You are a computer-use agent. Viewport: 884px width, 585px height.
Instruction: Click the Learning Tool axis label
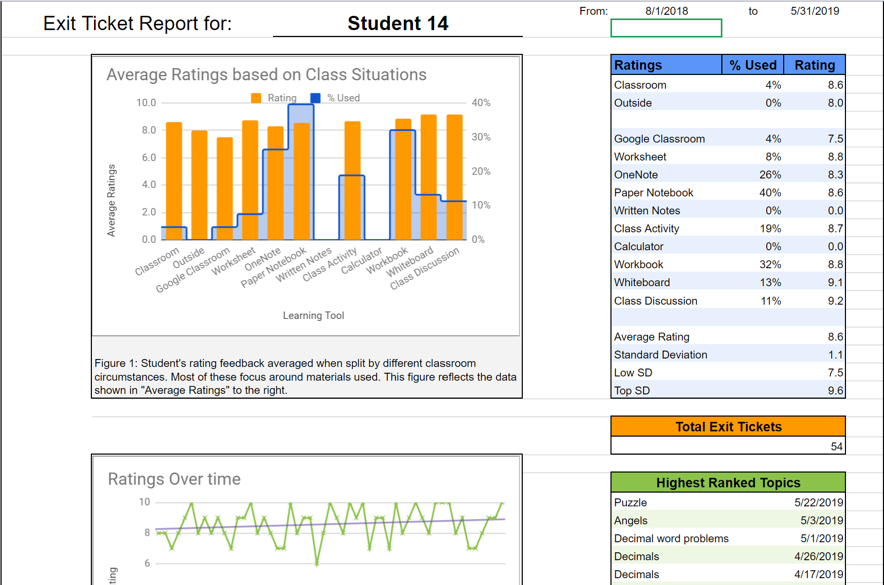pyautogui.click(x=313, y=316)
